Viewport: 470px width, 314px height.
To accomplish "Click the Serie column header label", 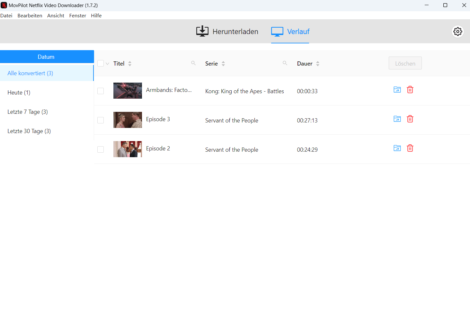I will [211, 64].
